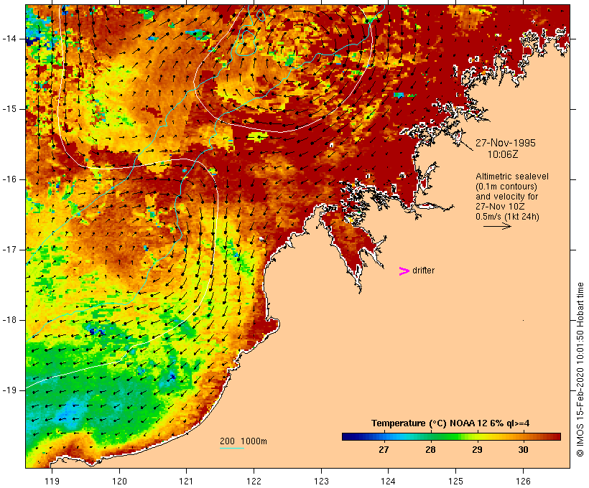Click the green section of the temperature color bar
589x488 pixels.
445,436
